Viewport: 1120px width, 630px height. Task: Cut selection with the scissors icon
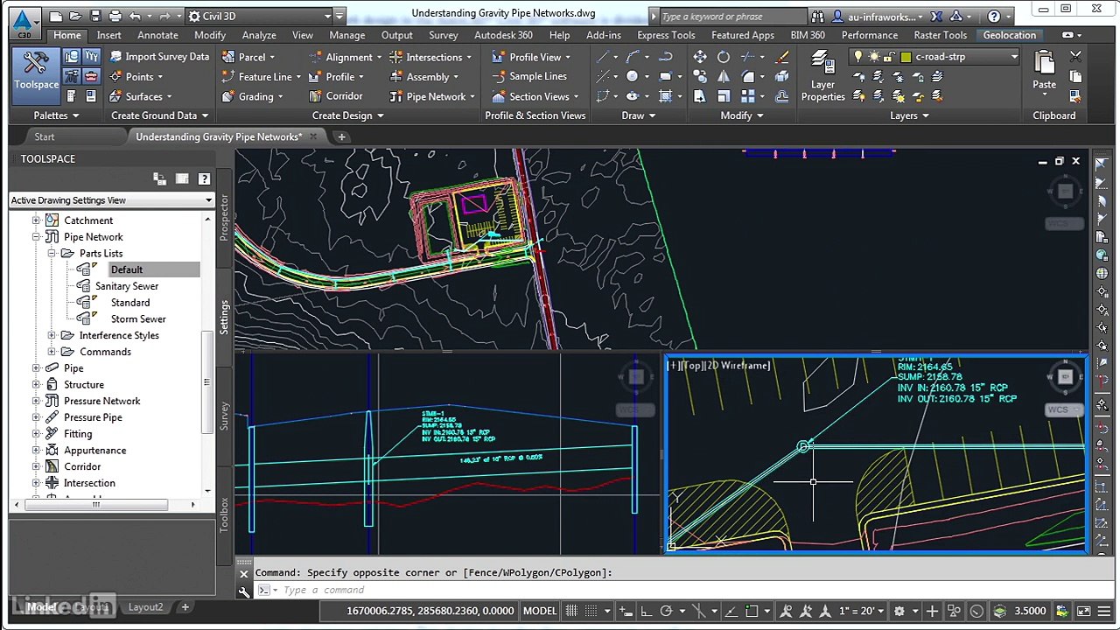(x=1075, y=57)
